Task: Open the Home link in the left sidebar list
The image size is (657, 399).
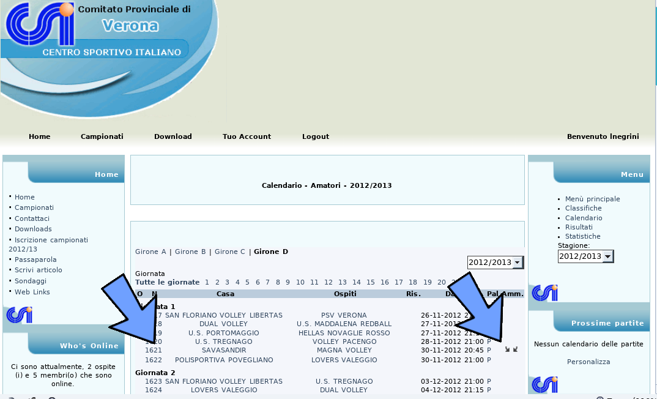Action: pos(24,197)
